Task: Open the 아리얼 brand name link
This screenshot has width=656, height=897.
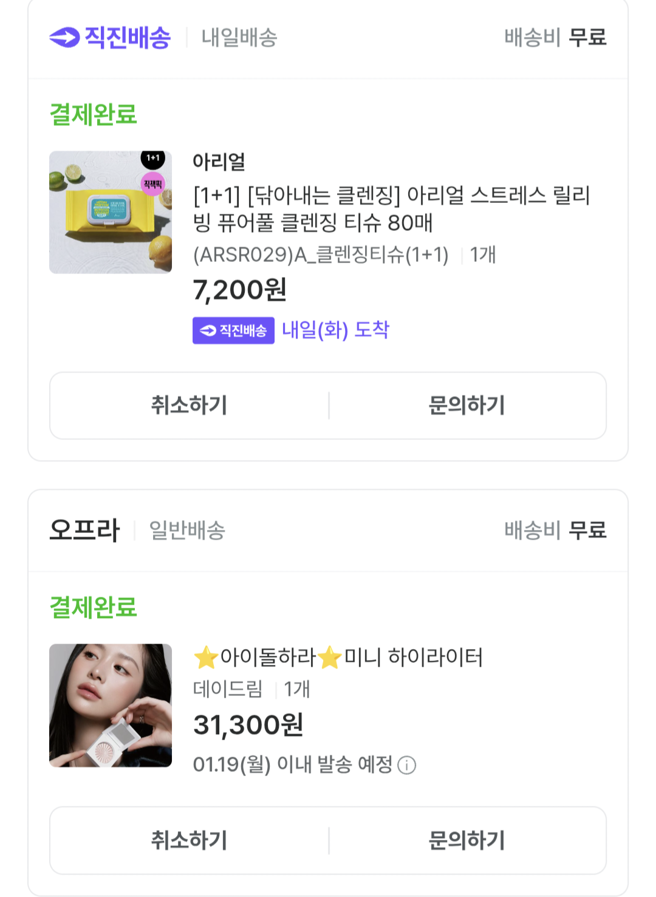Action: click(x=219, y=162)
